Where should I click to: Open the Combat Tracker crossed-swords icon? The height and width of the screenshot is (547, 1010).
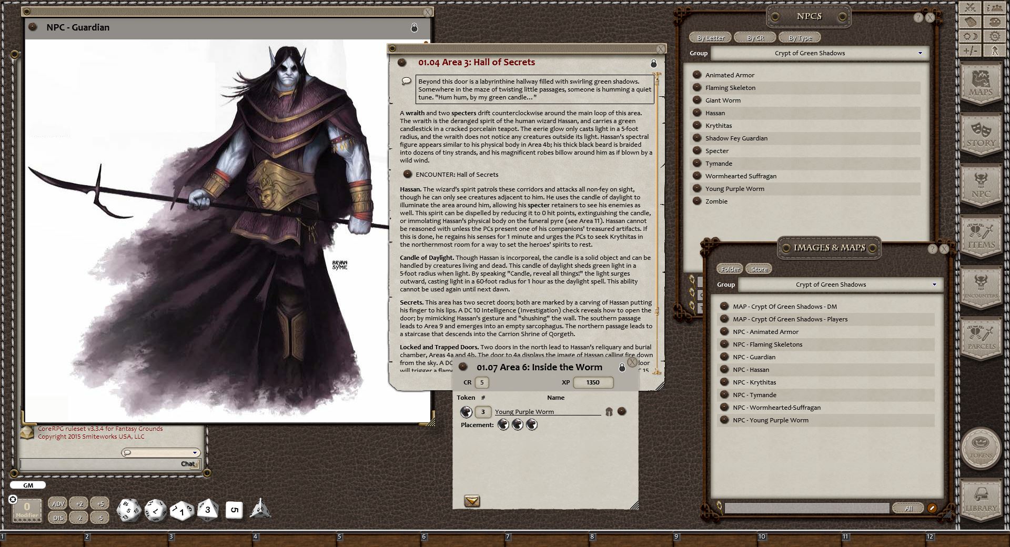[x=971, y=8]
